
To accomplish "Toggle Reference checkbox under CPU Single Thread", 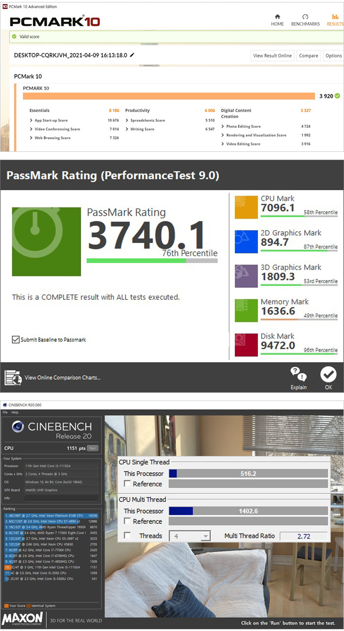I will (127, 484).
